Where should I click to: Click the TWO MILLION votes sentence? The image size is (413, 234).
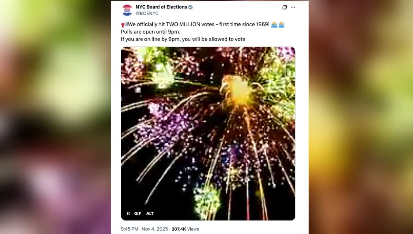click(199, 25)
